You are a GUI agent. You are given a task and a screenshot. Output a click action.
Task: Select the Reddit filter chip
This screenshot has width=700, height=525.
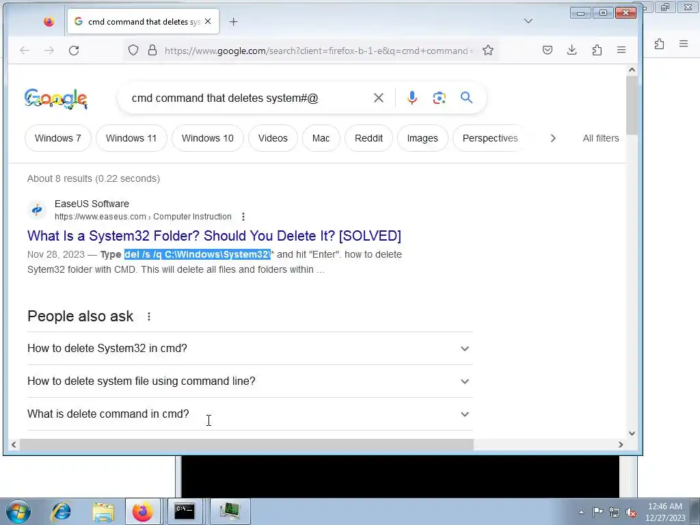coord(368,138)
